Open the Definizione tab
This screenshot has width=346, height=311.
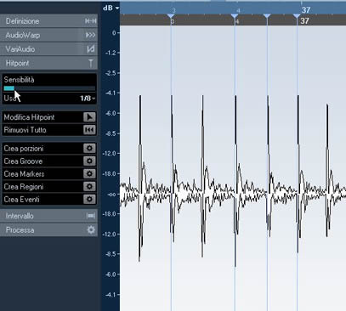pyautogui.click(x=48, y=21)
